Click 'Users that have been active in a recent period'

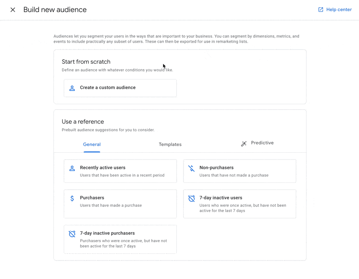tap(122, 175)
